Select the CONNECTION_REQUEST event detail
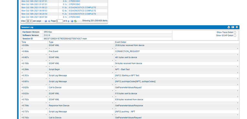The height and width of the screenshot is (119, 247). tap(127, 51)
